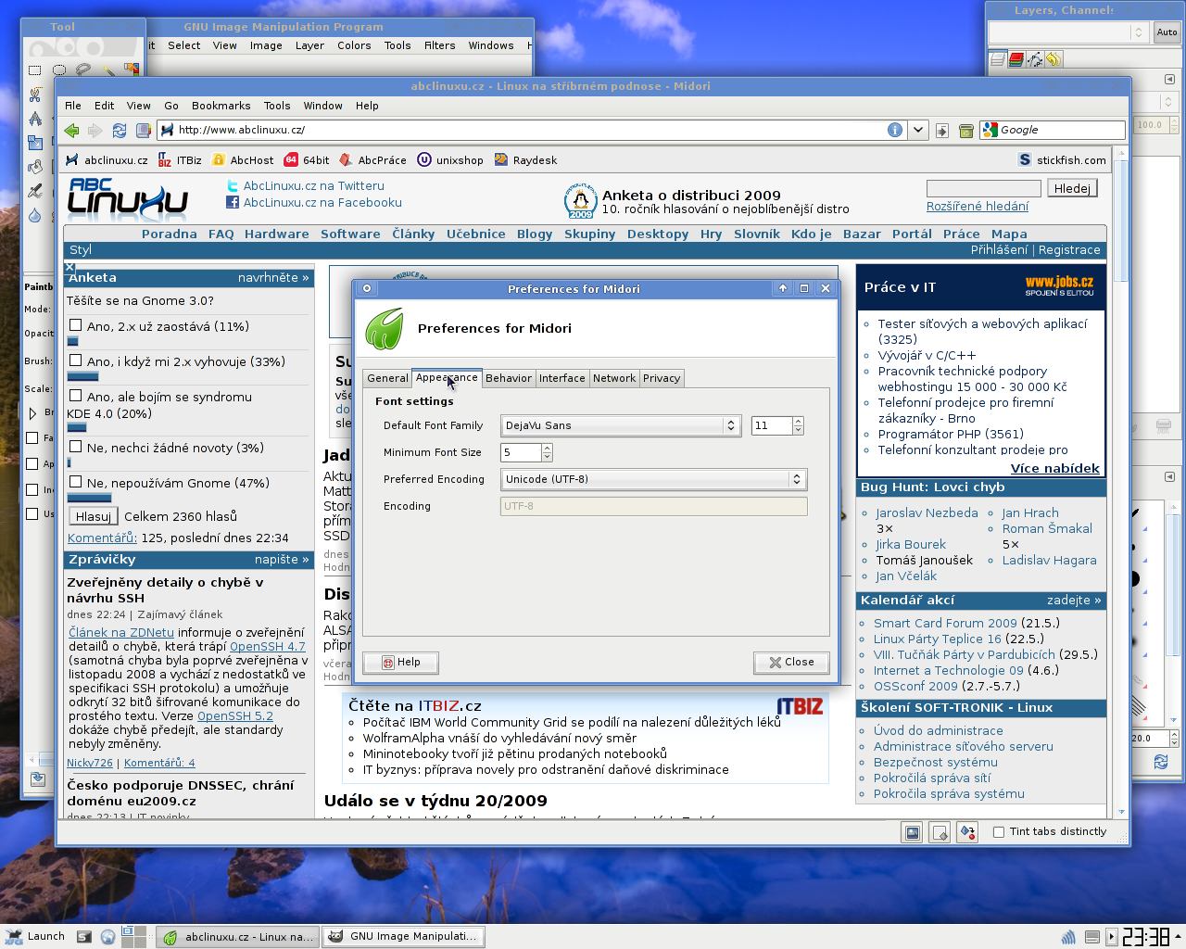1186x949 pixels.
Task: Select GIMP Rectangle Select tool
Action: (34, 70)
